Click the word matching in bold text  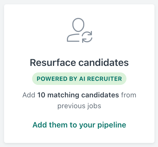click(x=63, y=95)
